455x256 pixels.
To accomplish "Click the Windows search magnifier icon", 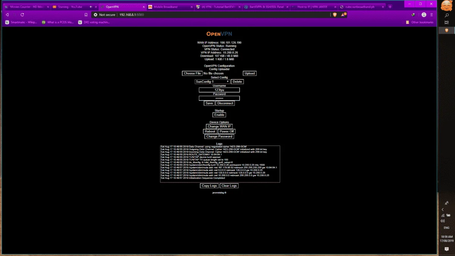I will click(446, 16).
